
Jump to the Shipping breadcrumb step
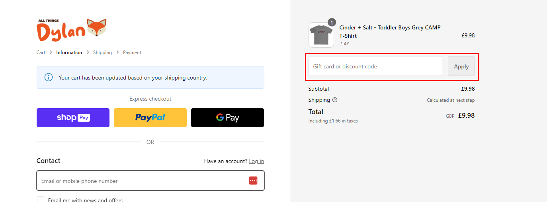[x=102, y=52]
